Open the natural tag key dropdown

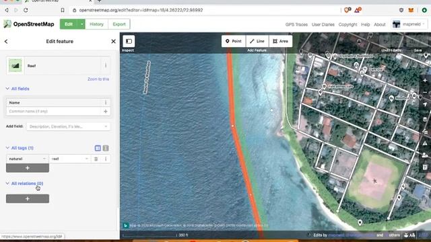(44, 159)
